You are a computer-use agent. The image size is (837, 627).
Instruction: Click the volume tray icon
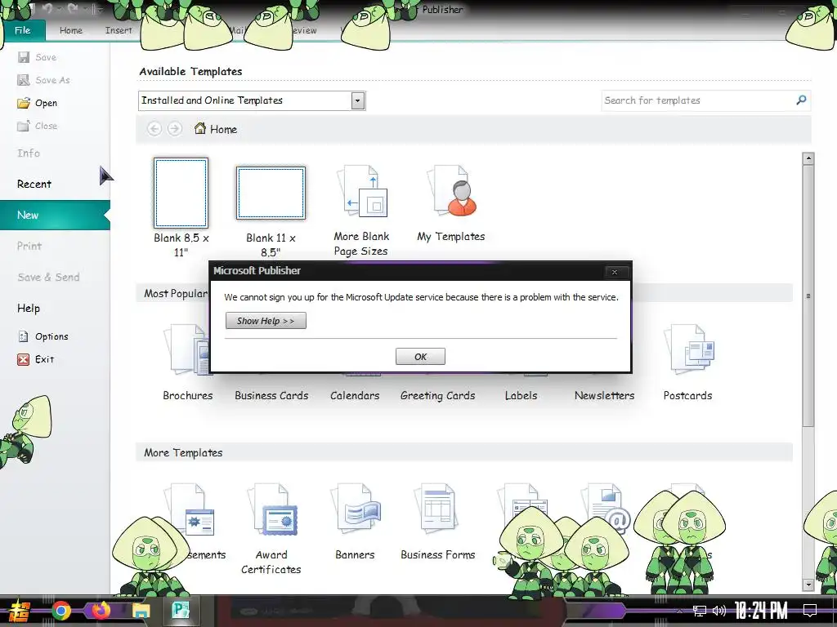[x=719, y=611]
